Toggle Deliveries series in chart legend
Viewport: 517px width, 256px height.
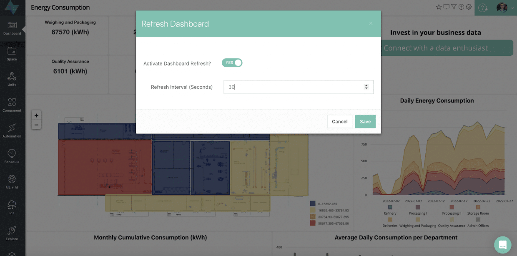pyautogui.click(x=390, y=222)
